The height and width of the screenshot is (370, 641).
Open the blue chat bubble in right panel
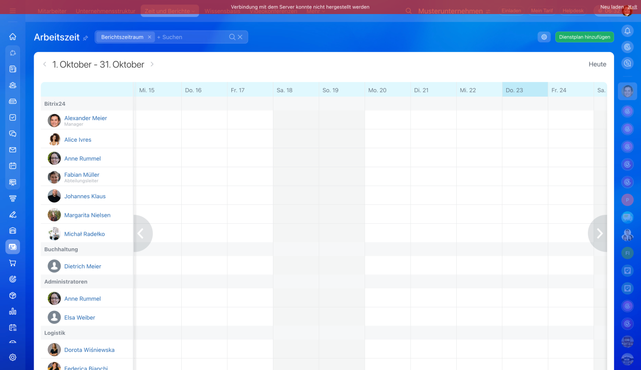627,217
